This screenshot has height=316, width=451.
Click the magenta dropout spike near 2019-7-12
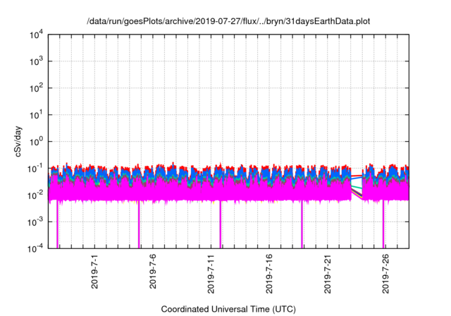pos(221,224)
